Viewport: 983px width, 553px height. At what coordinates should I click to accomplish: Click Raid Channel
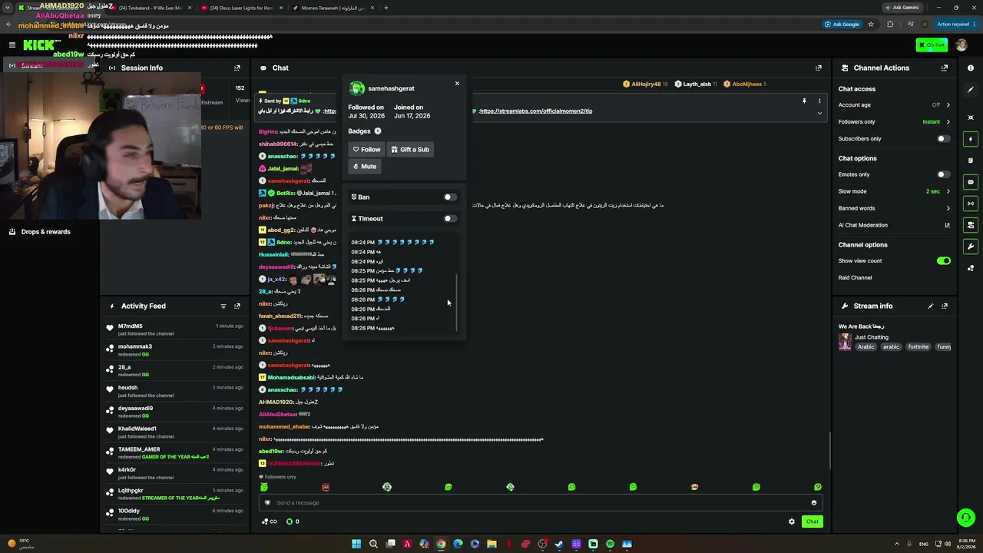pyautogui.click(x=855, y=278)
